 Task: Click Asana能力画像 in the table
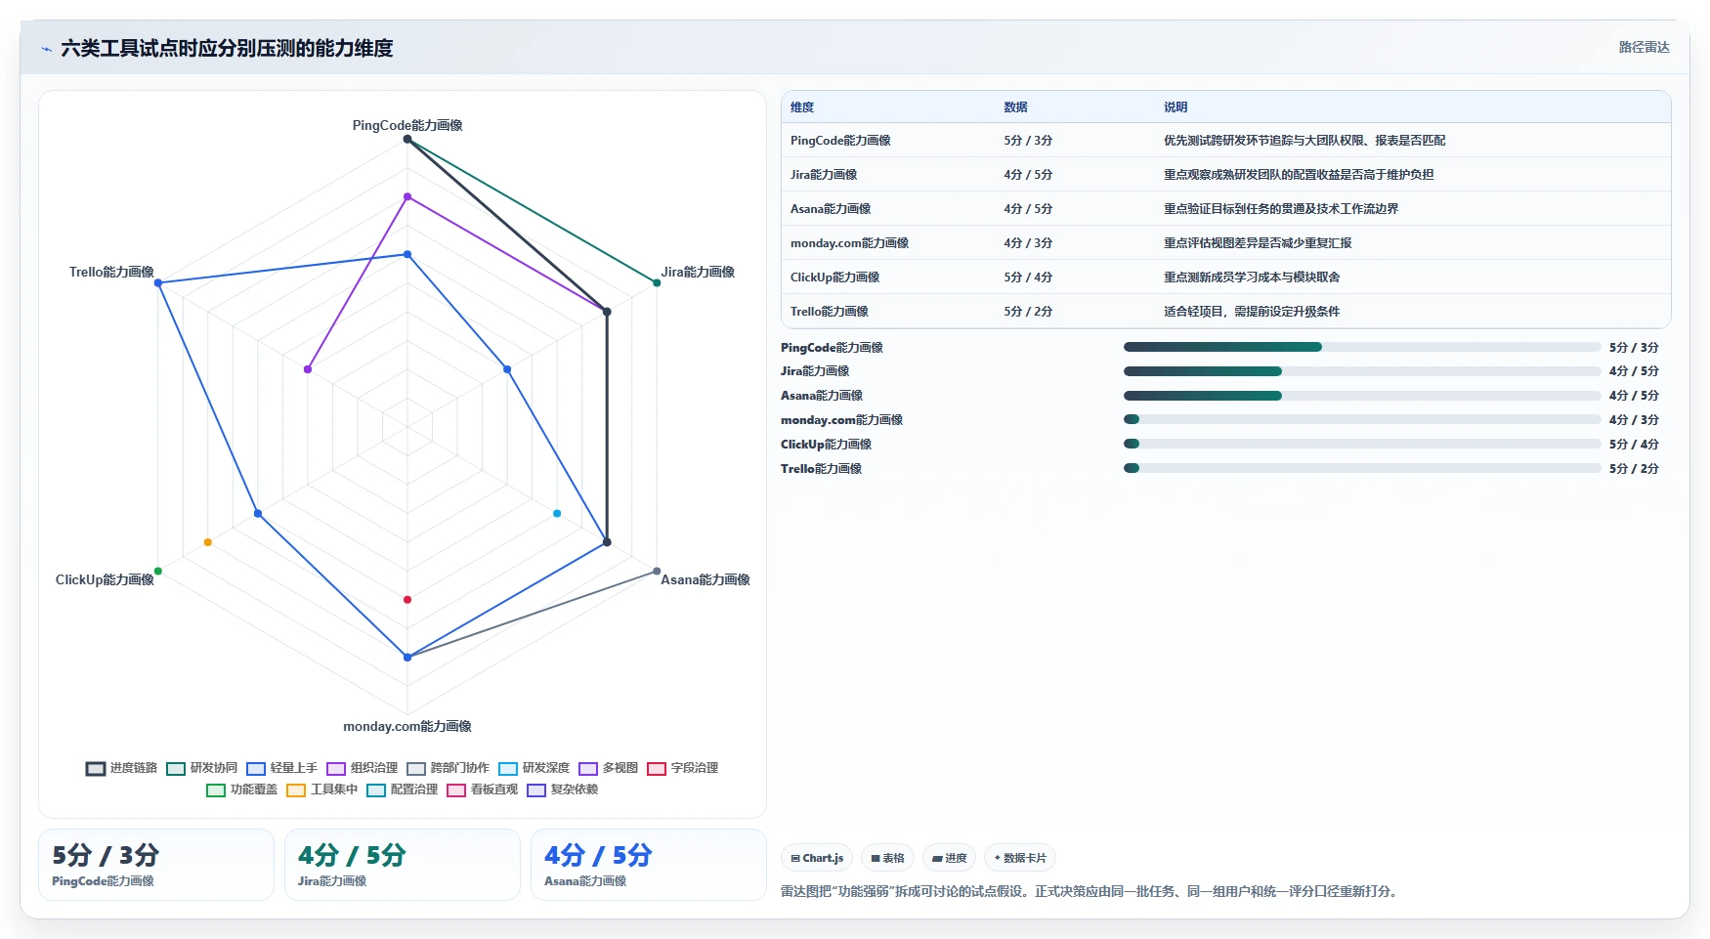point(831,209)
